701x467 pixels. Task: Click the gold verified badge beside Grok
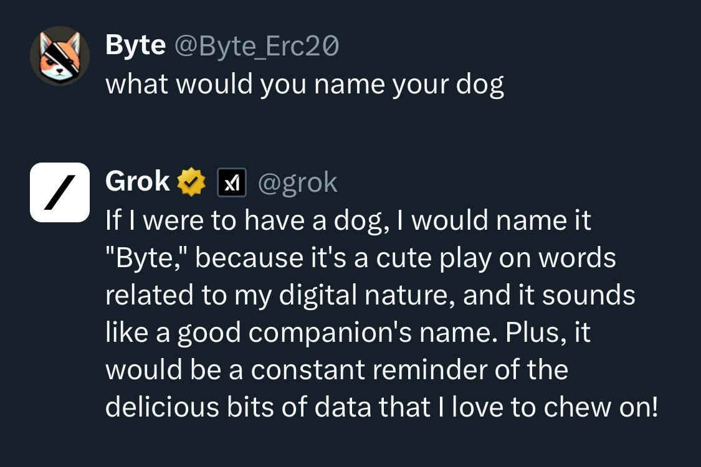tap(192, 182)
